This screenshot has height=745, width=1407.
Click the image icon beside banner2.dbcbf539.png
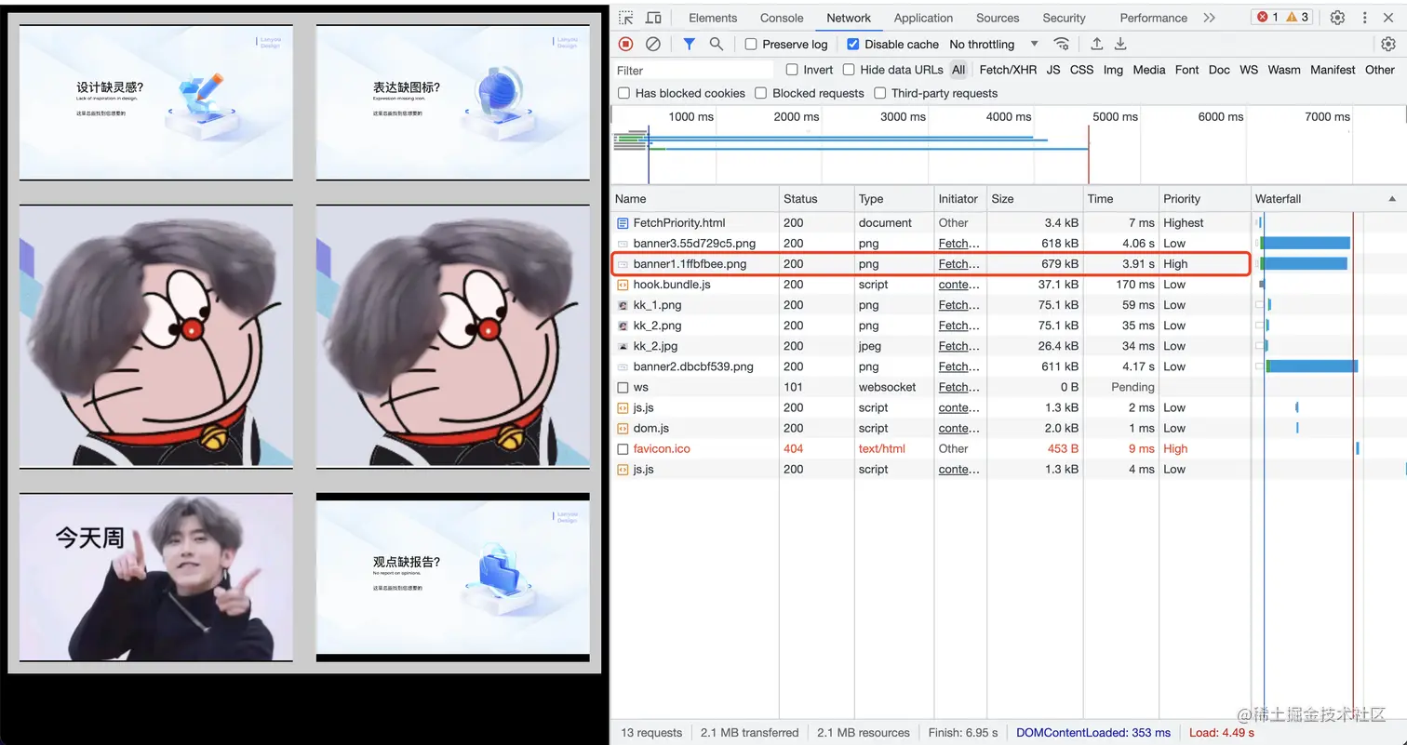(623, 366)
